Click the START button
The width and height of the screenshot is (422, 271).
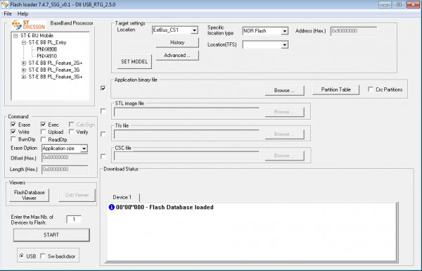tap(51, 235)
